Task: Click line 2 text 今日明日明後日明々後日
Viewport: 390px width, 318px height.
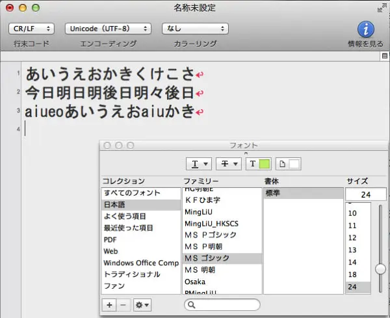Action: (x=110, y=92)
